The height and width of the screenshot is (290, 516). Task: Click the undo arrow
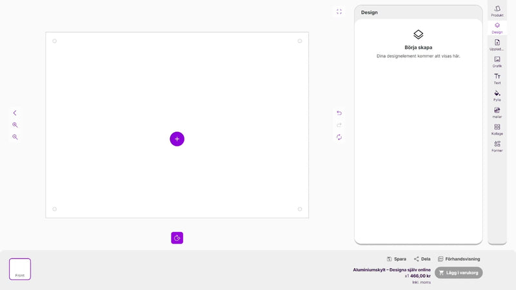tap(339, 113)
